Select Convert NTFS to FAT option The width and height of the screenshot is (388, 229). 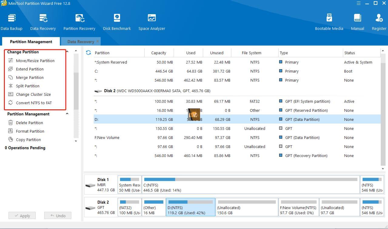[34, 103]
